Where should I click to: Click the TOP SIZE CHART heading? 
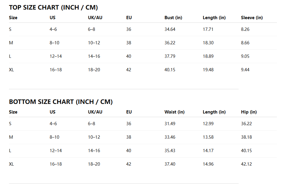coord(53,7)
